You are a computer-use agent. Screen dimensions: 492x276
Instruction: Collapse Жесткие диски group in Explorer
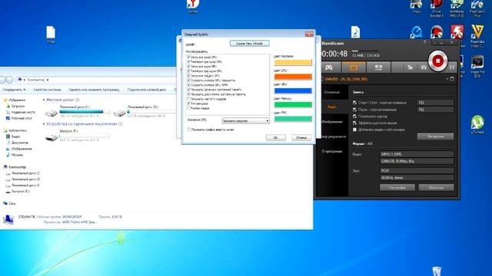point(44,100)
